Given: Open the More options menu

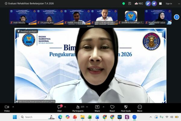Looking at the screenshot, I should (x=140, y=108).
